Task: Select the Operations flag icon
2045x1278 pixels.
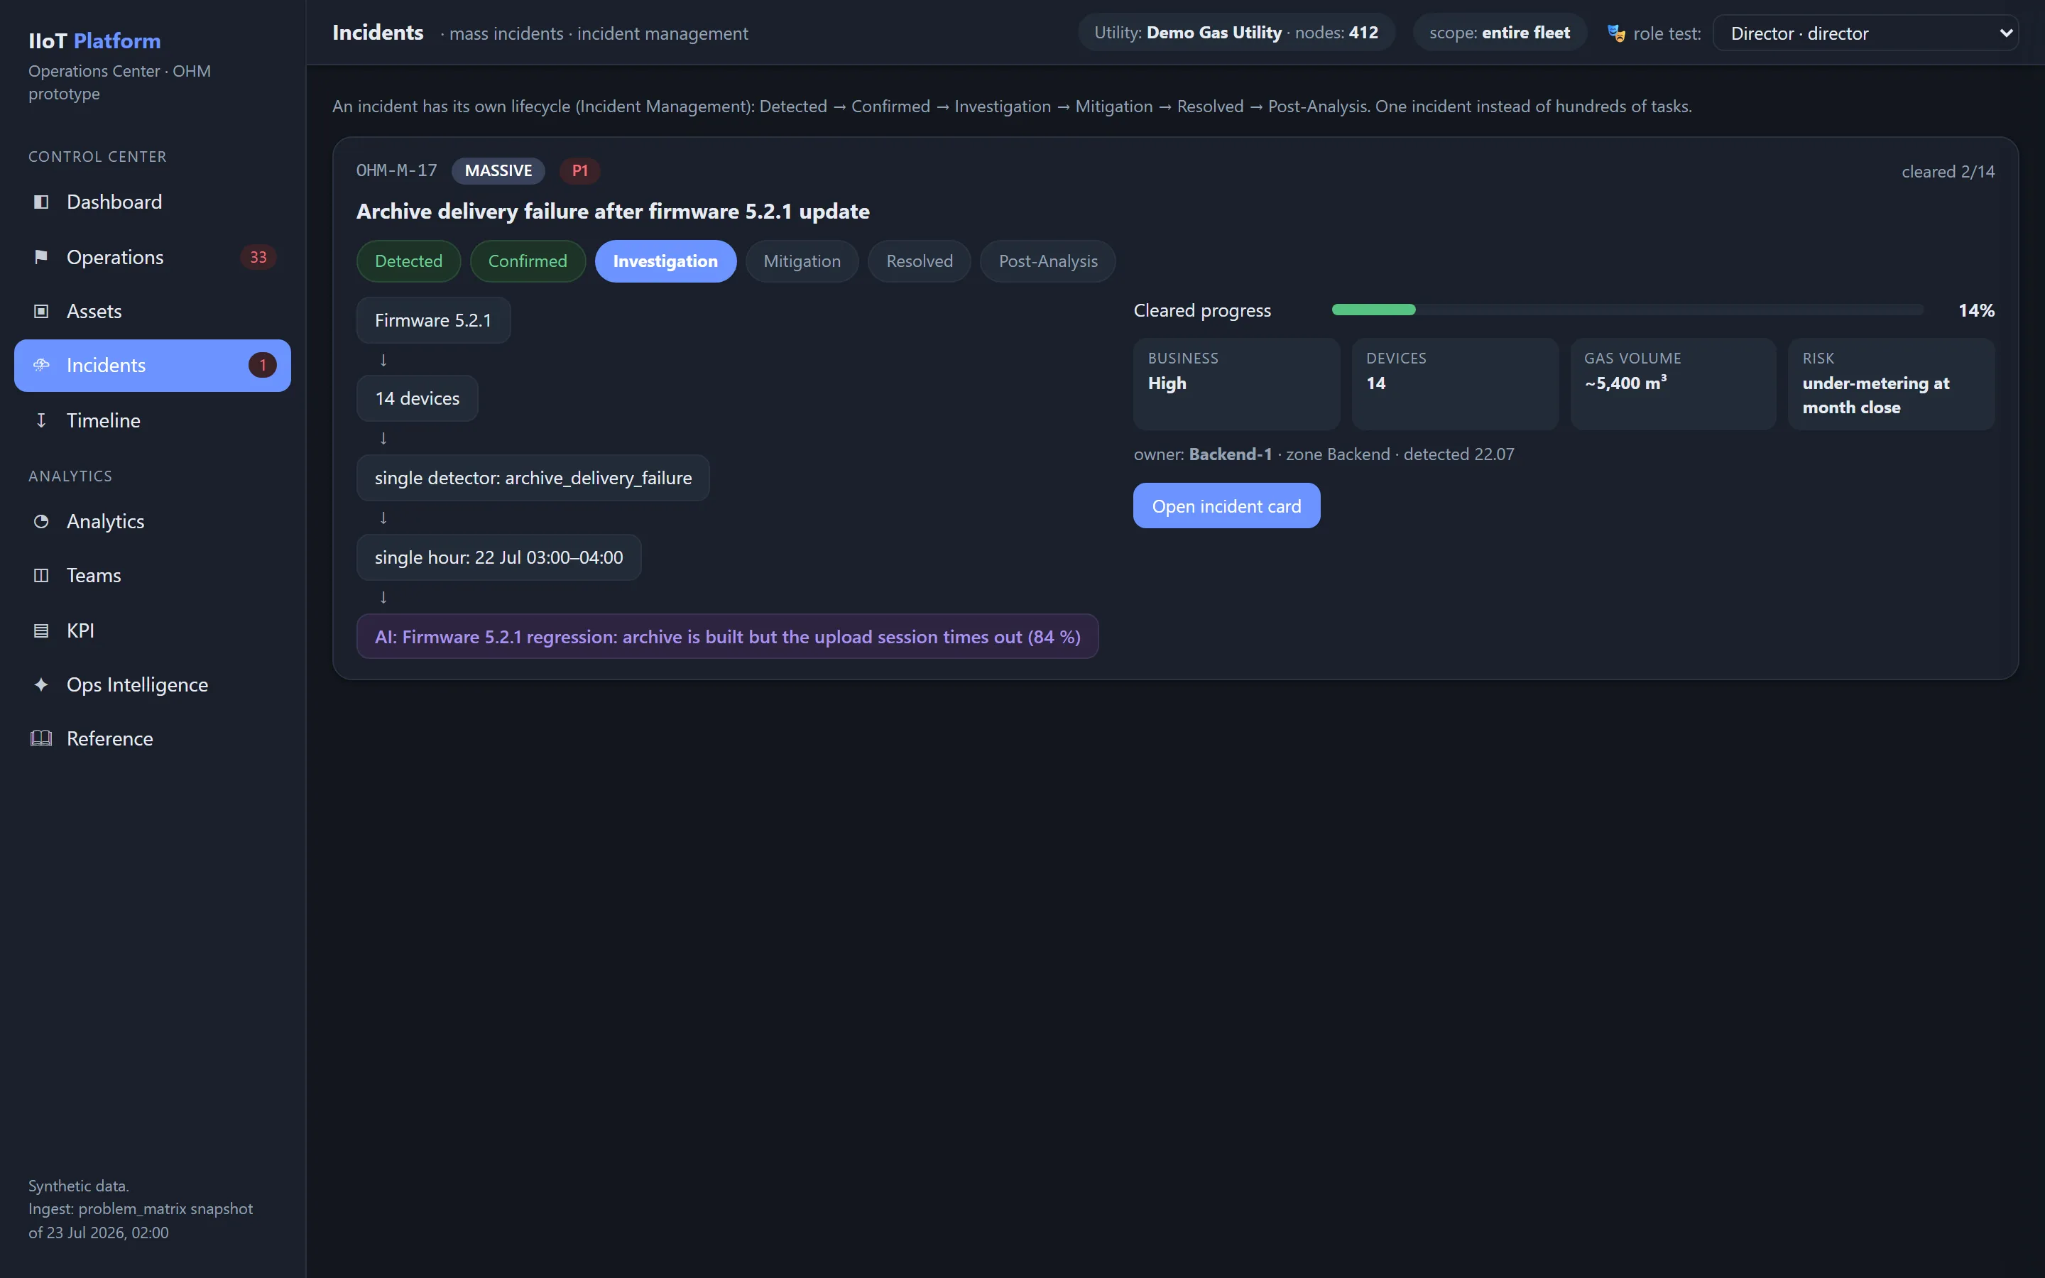Action: (40, 257)
